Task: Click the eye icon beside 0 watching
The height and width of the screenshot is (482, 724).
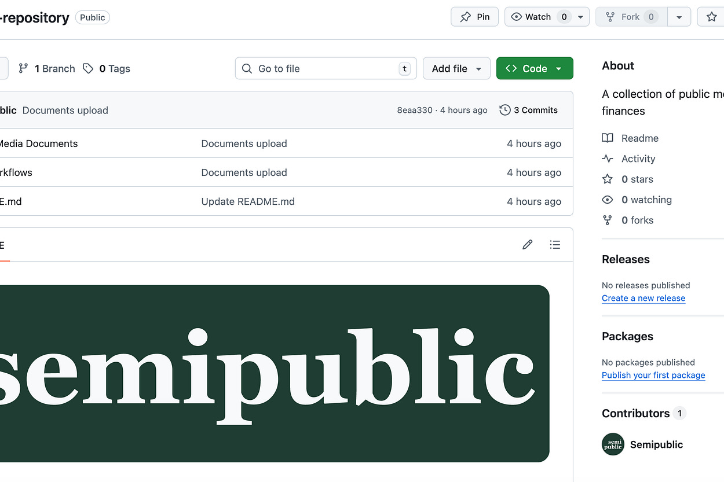Action: (x=607, y=200)
